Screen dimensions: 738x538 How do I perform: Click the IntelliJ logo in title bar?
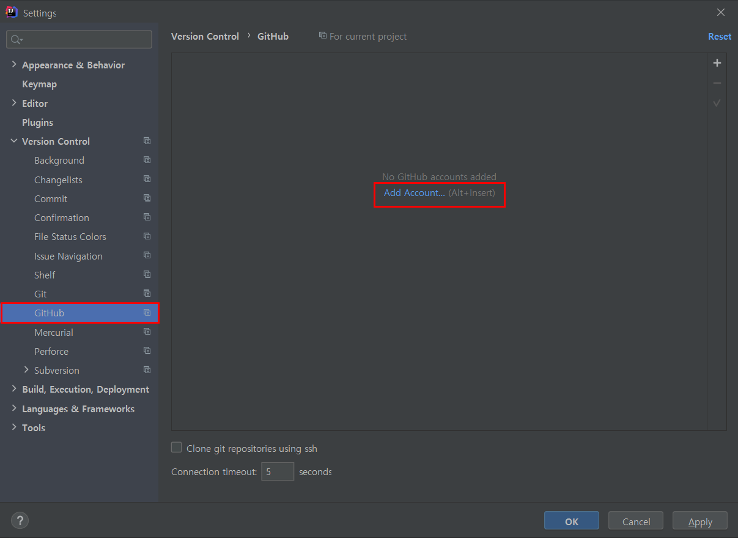(12, 12)
